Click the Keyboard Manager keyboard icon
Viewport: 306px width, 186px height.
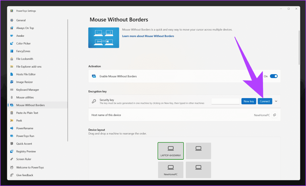click(x=12, y=90)
